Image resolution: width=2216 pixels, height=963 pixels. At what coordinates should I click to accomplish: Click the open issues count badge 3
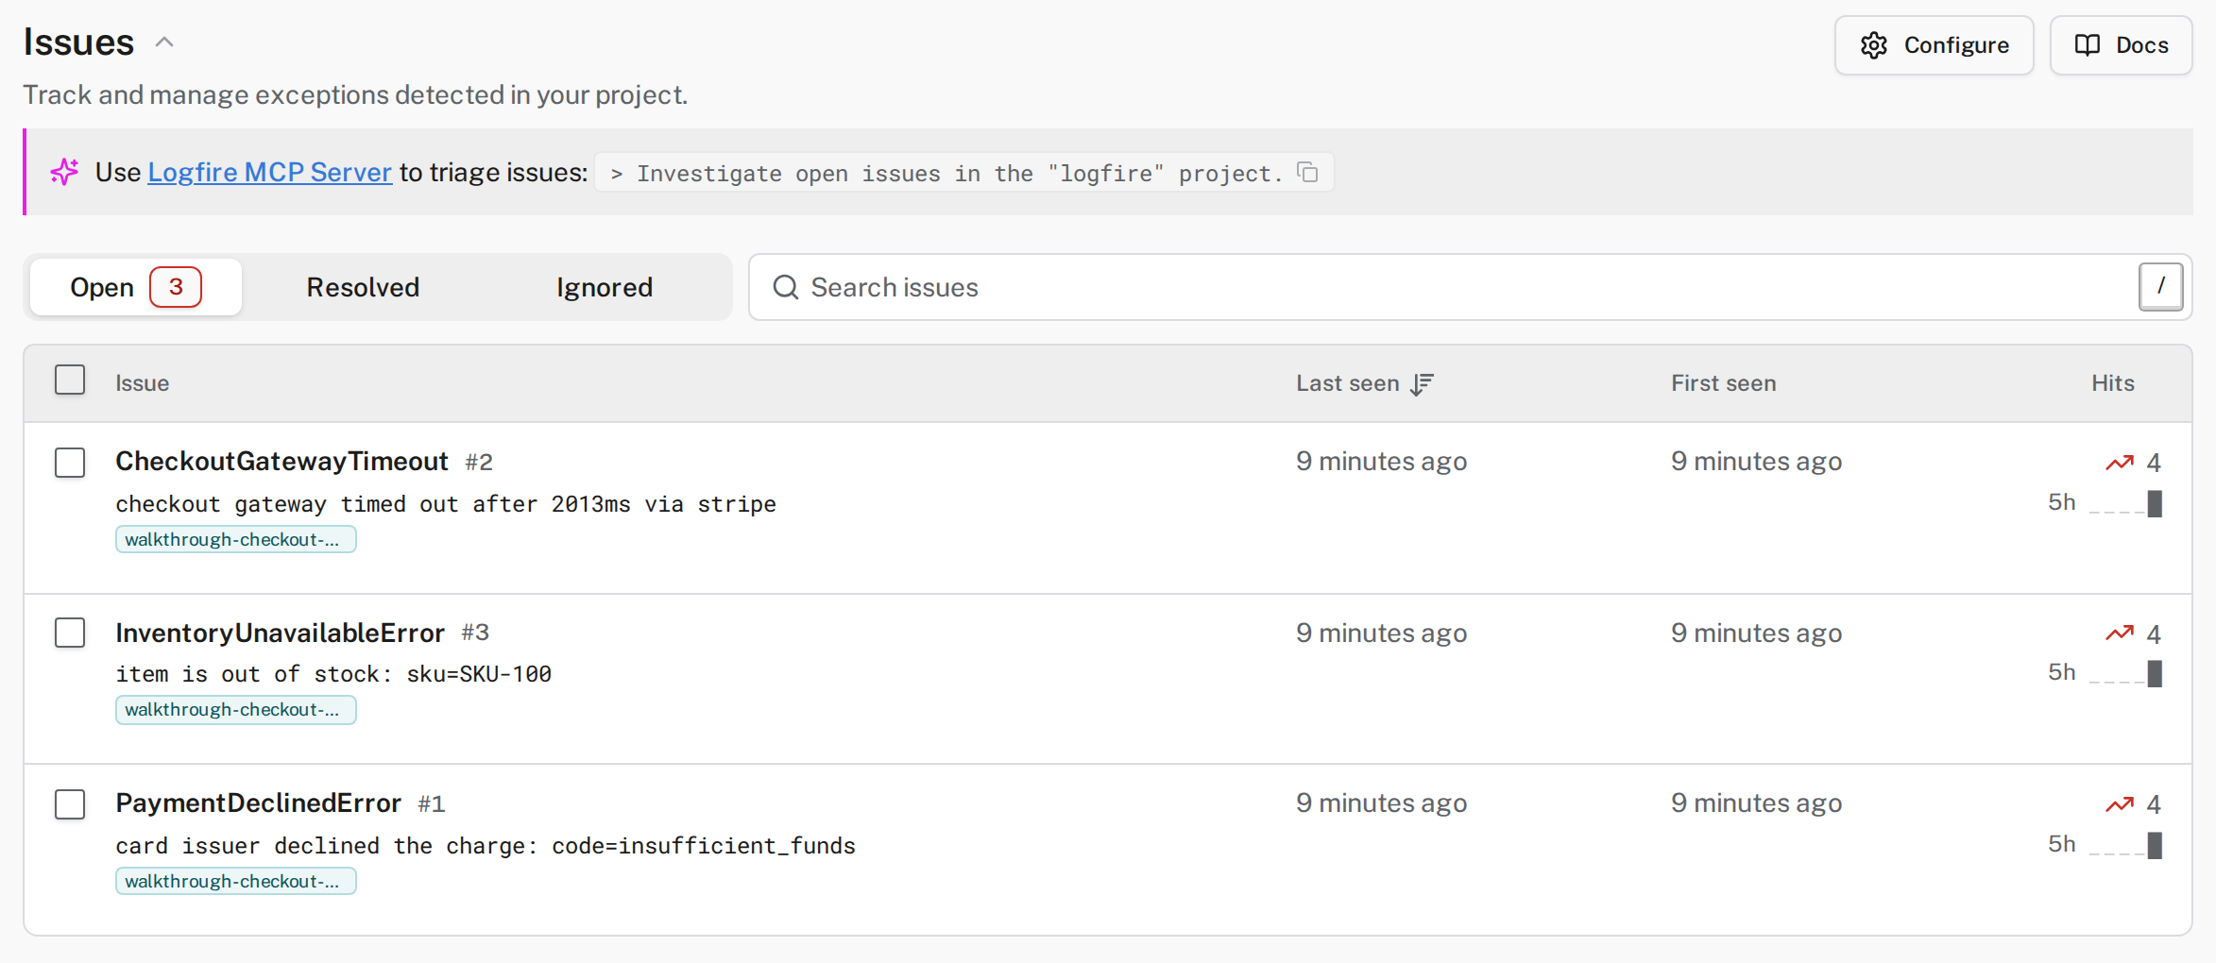click(x=176, y=287)
